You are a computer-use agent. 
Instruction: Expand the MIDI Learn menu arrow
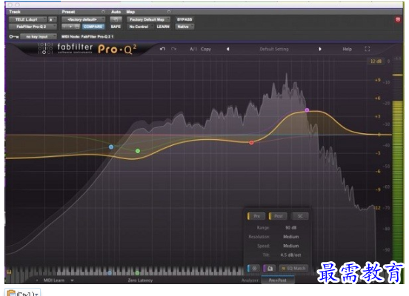click(x=72, y=280)
